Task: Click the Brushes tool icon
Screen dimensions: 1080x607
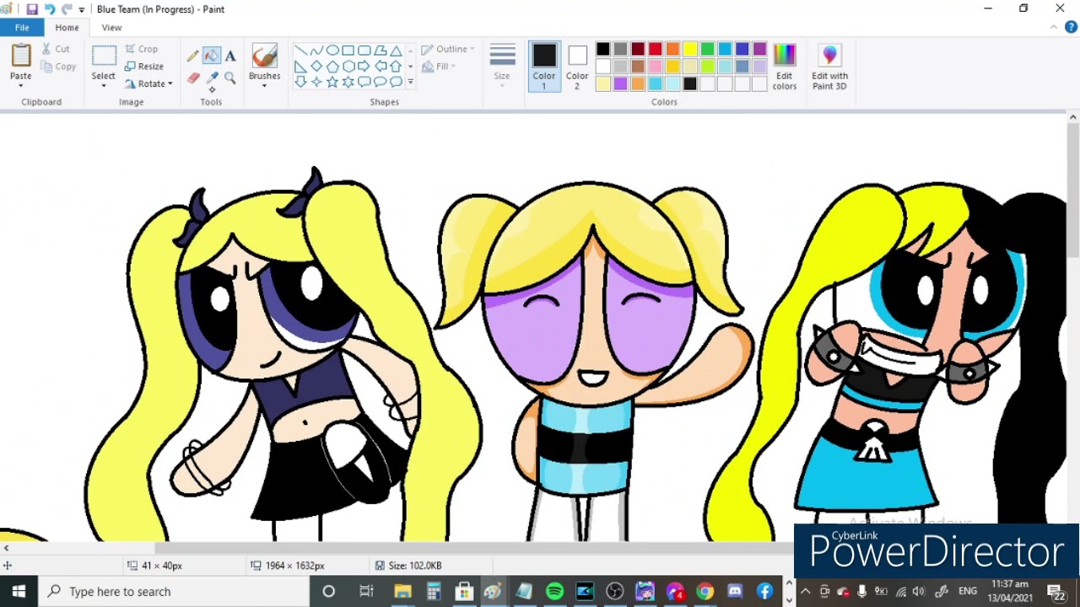Action: point(264,56)
